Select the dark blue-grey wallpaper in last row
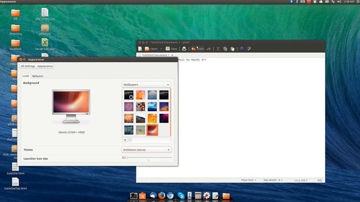 point(129,130)
